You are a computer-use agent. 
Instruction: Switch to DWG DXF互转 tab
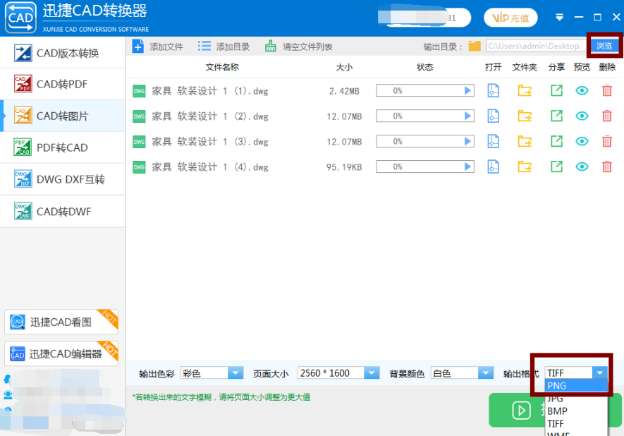pyautogui.click(x=63, y=179)
